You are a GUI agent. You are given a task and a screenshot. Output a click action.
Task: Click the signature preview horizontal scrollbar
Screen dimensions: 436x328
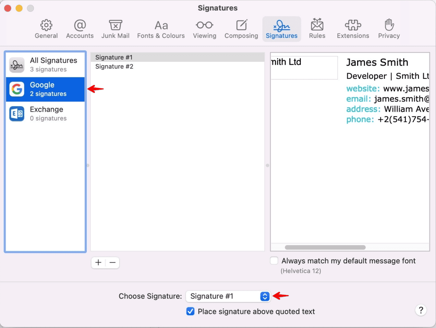click(x=325, y=248)
